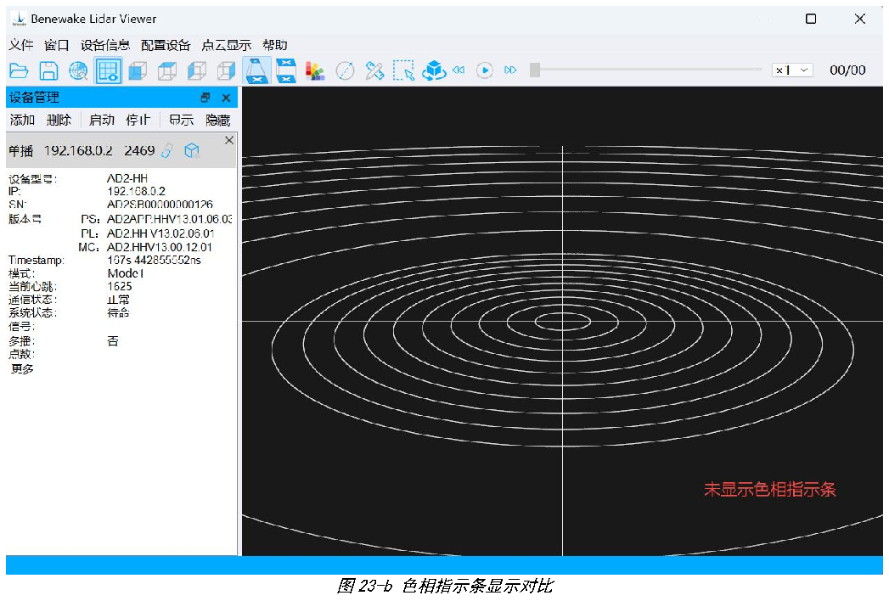This screenshot has height=601, width=889.
Task: Open the 点云显示 menu
Action: [226, 45]
